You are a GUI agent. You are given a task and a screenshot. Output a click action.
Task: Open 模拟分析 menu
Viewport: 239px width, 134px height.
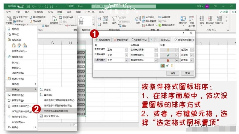[183, 21]
